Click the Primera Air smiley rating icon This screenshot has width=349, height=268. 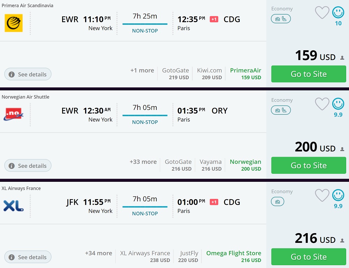click(338, 13)
